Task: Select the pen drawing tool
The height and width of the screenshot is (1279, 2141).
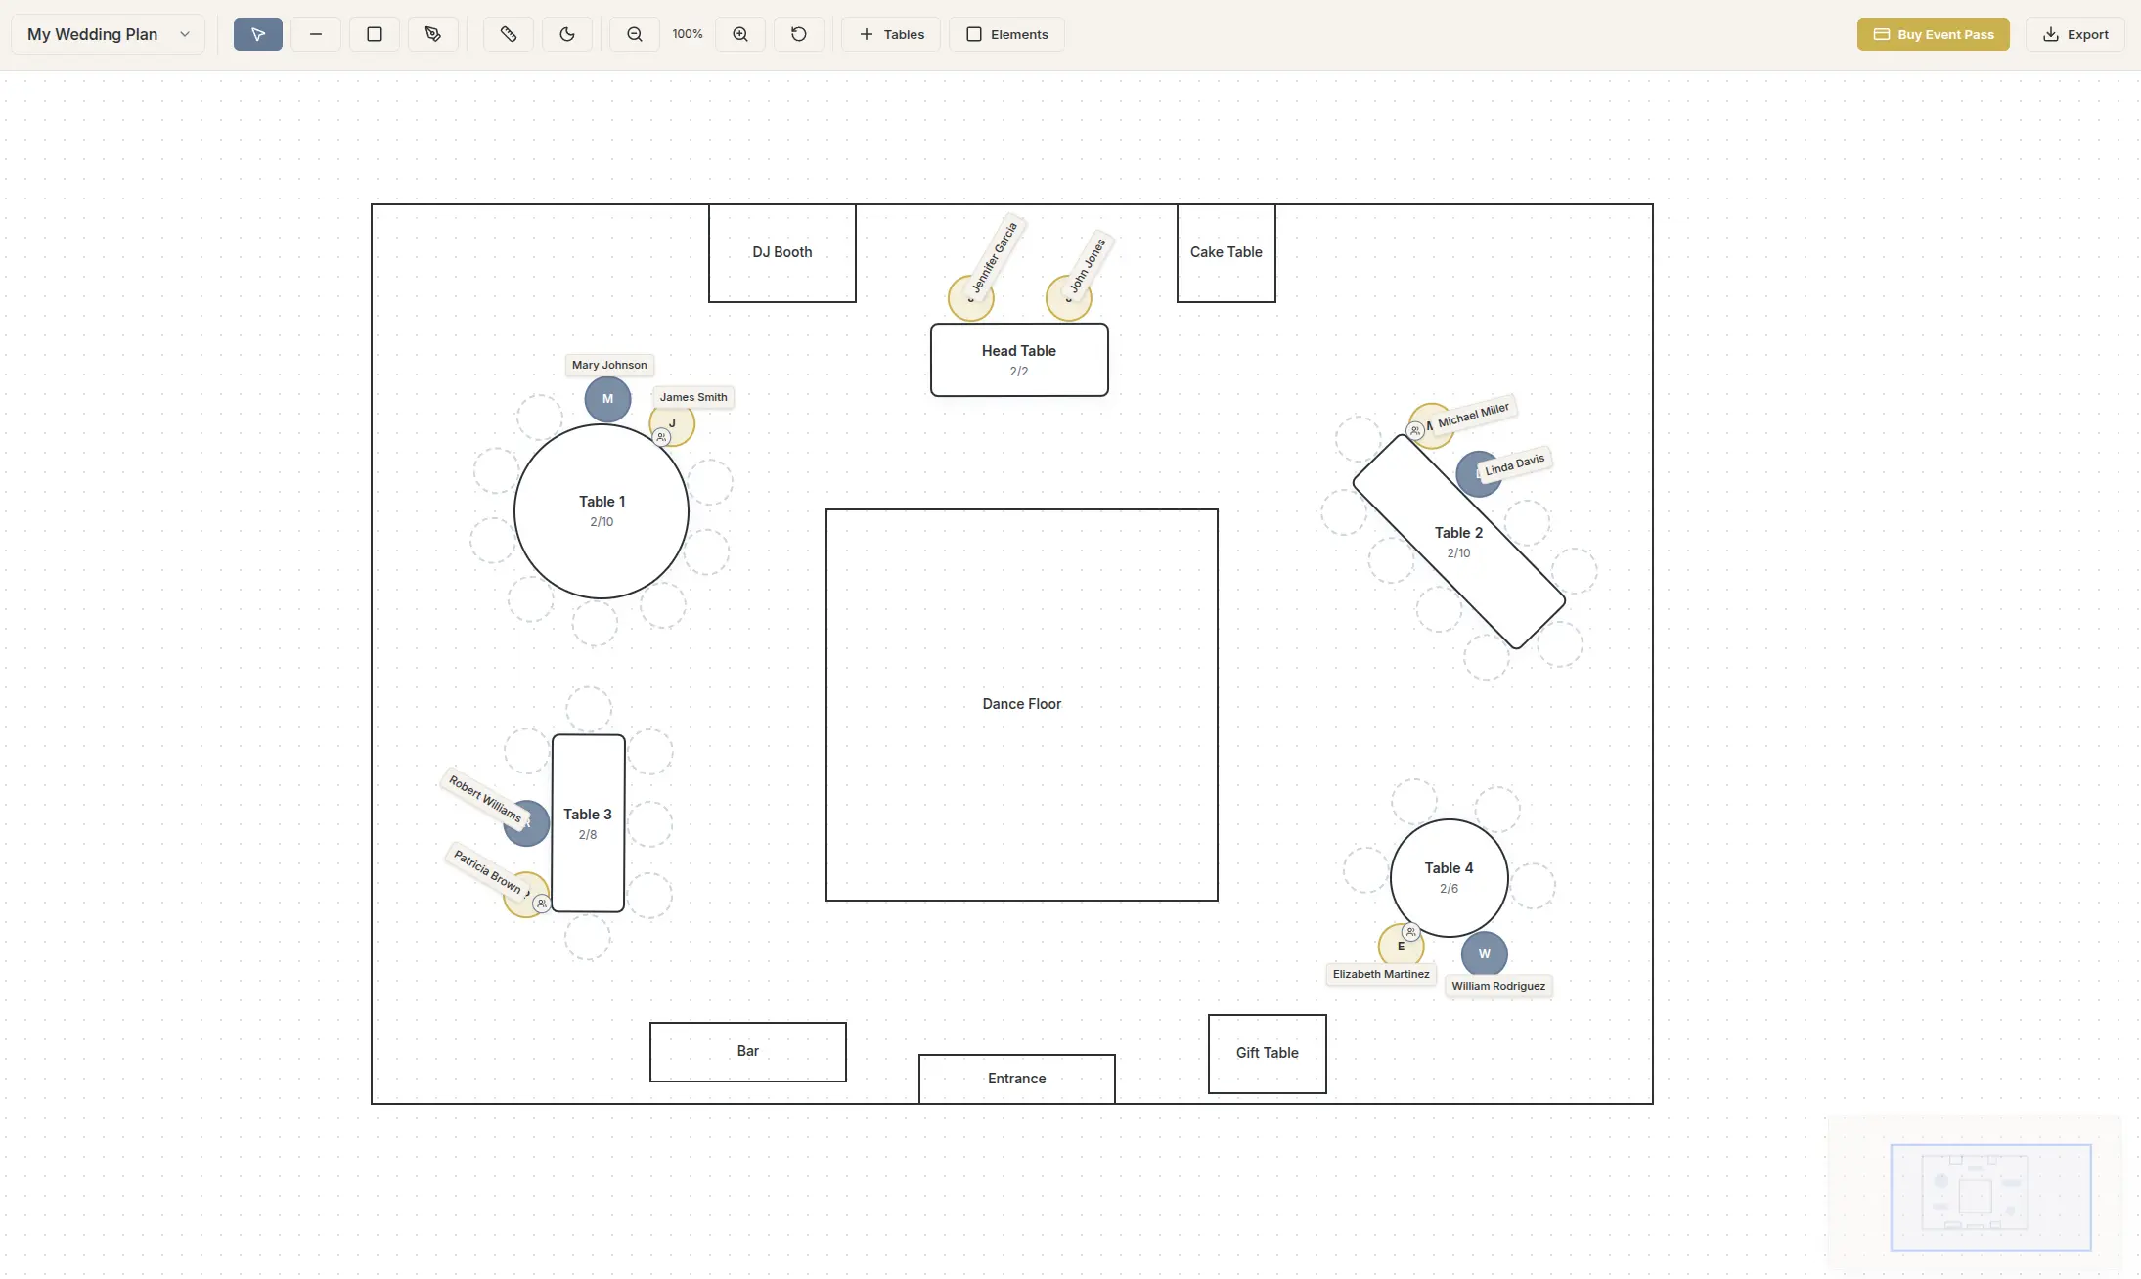Action: [x=433, y=34]
